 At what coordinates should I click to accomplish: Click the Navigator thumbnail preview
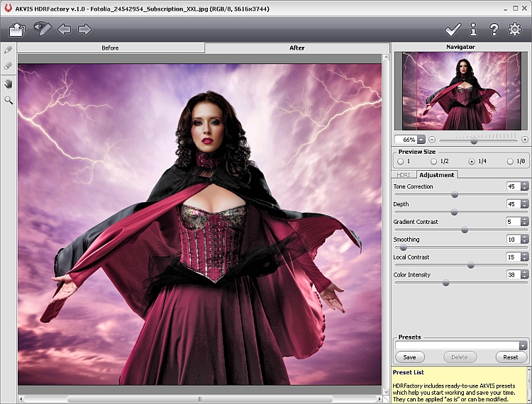coord(462,91)
